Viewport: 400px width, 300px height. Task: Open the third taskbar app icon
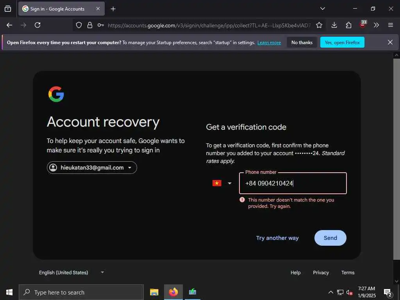pos(192,292)
